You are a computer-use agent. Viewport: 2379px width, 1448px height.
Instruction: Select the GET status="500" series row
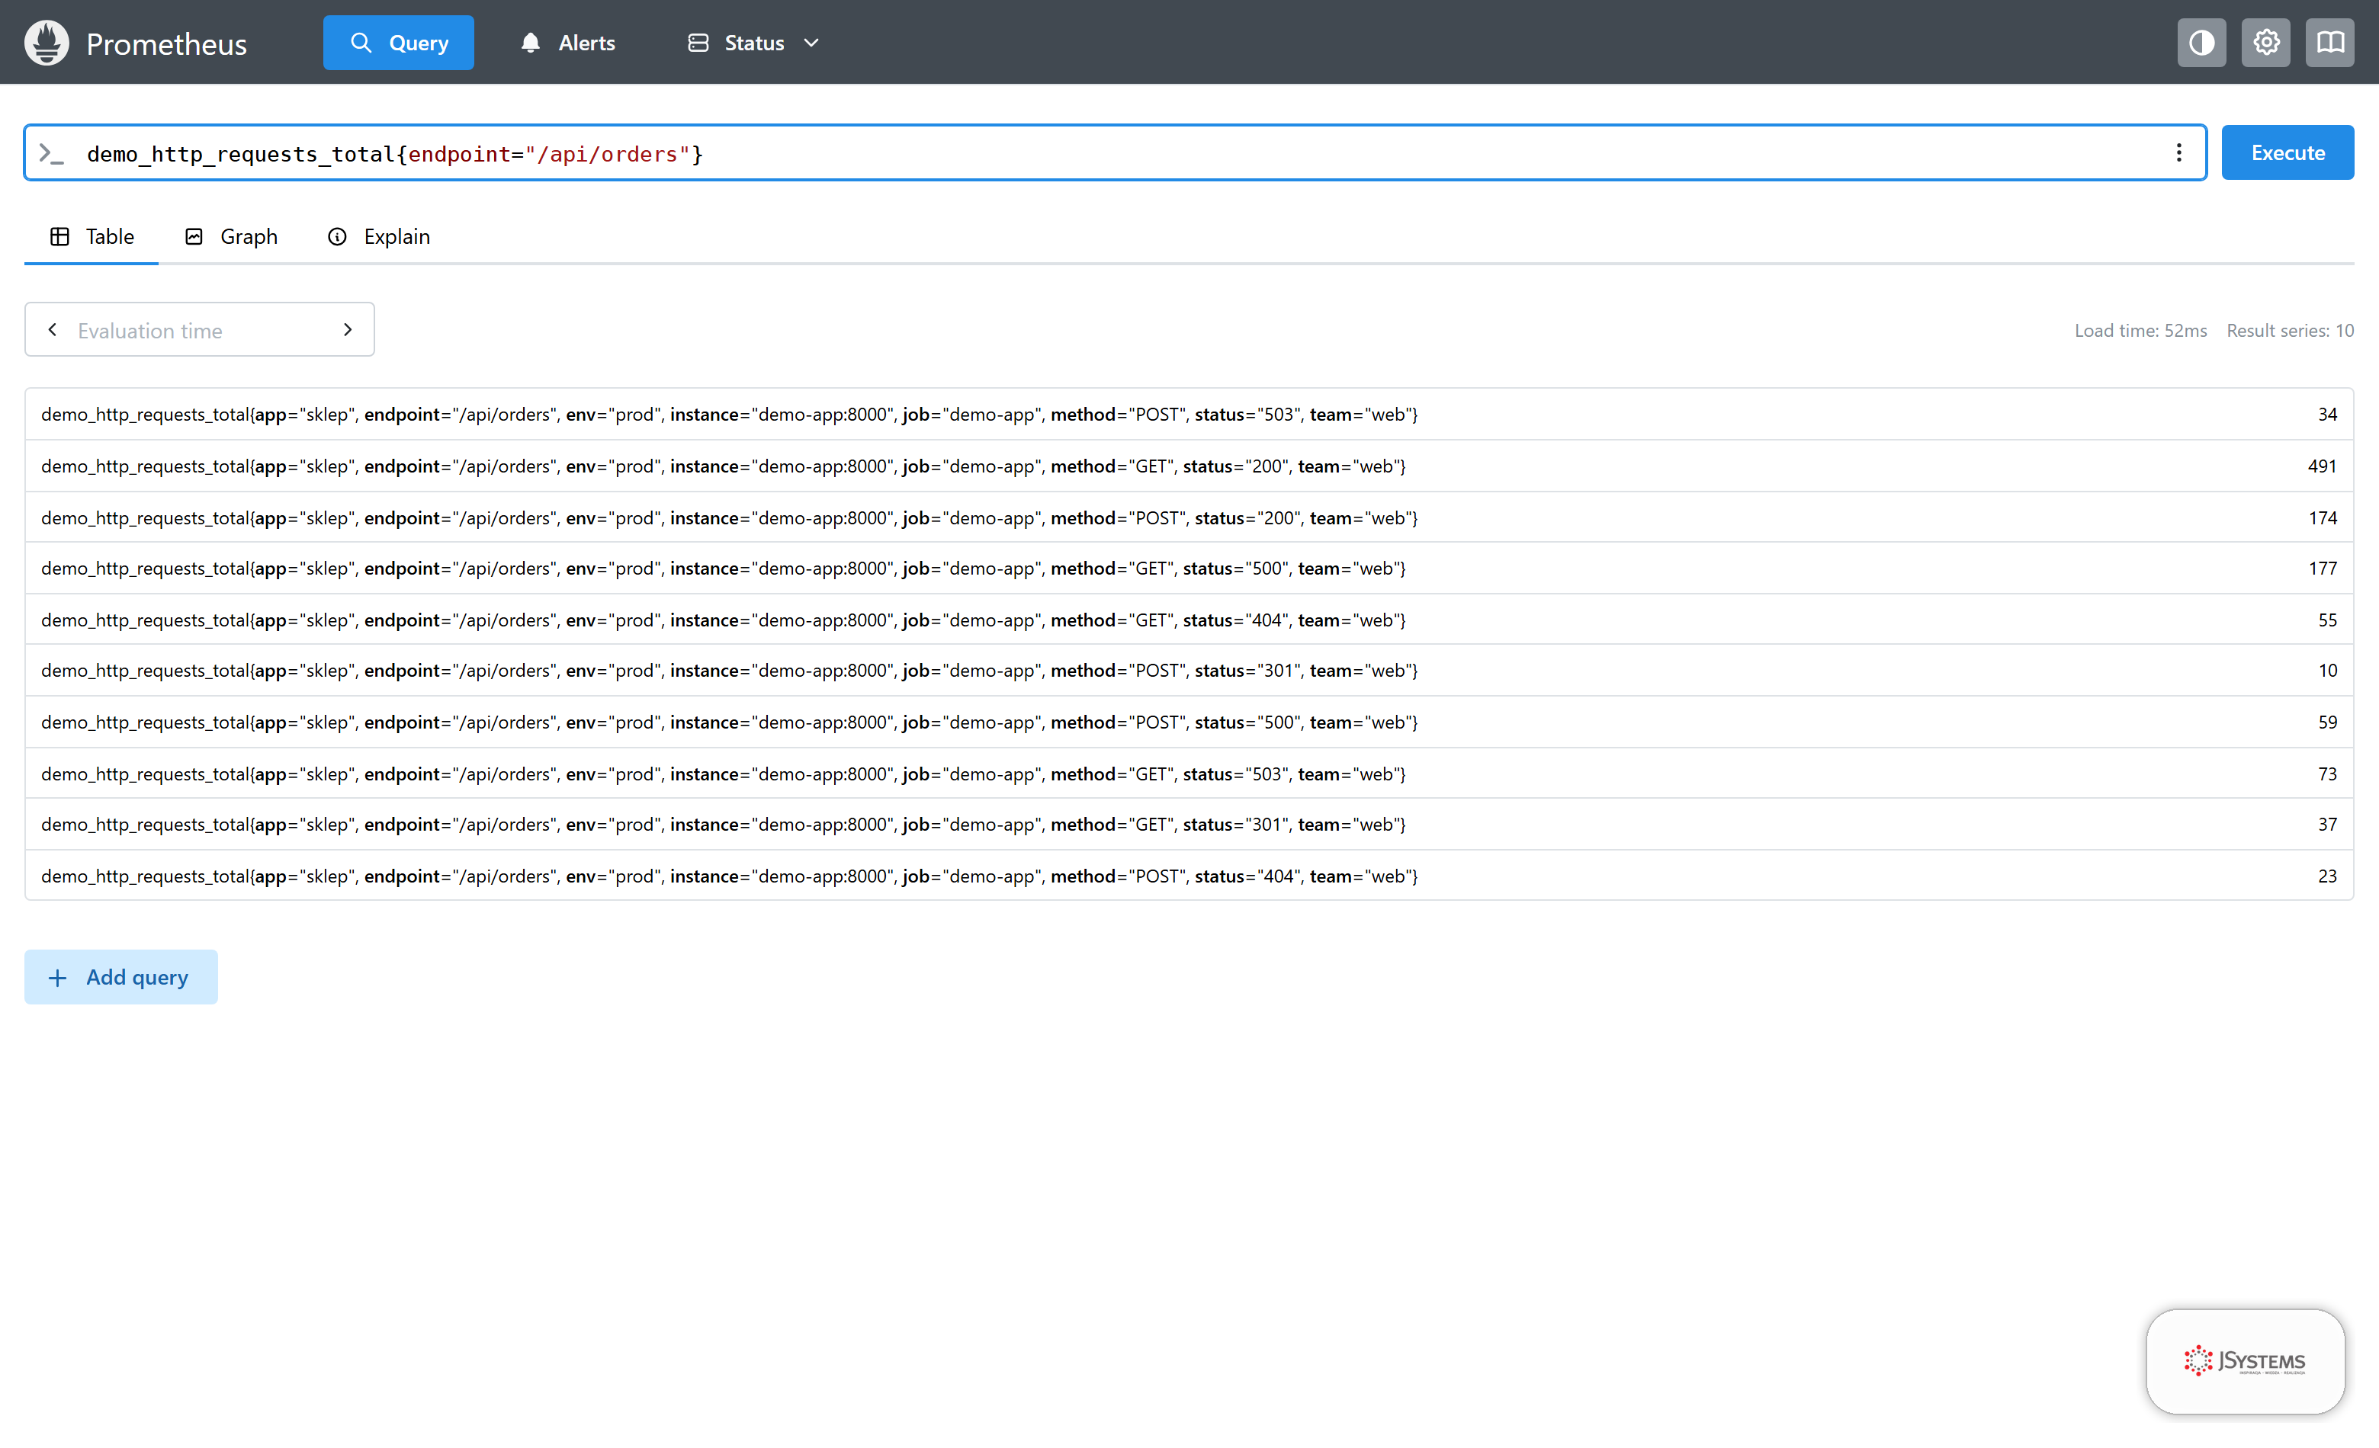pyautogui.click(x=1189, y=569)
